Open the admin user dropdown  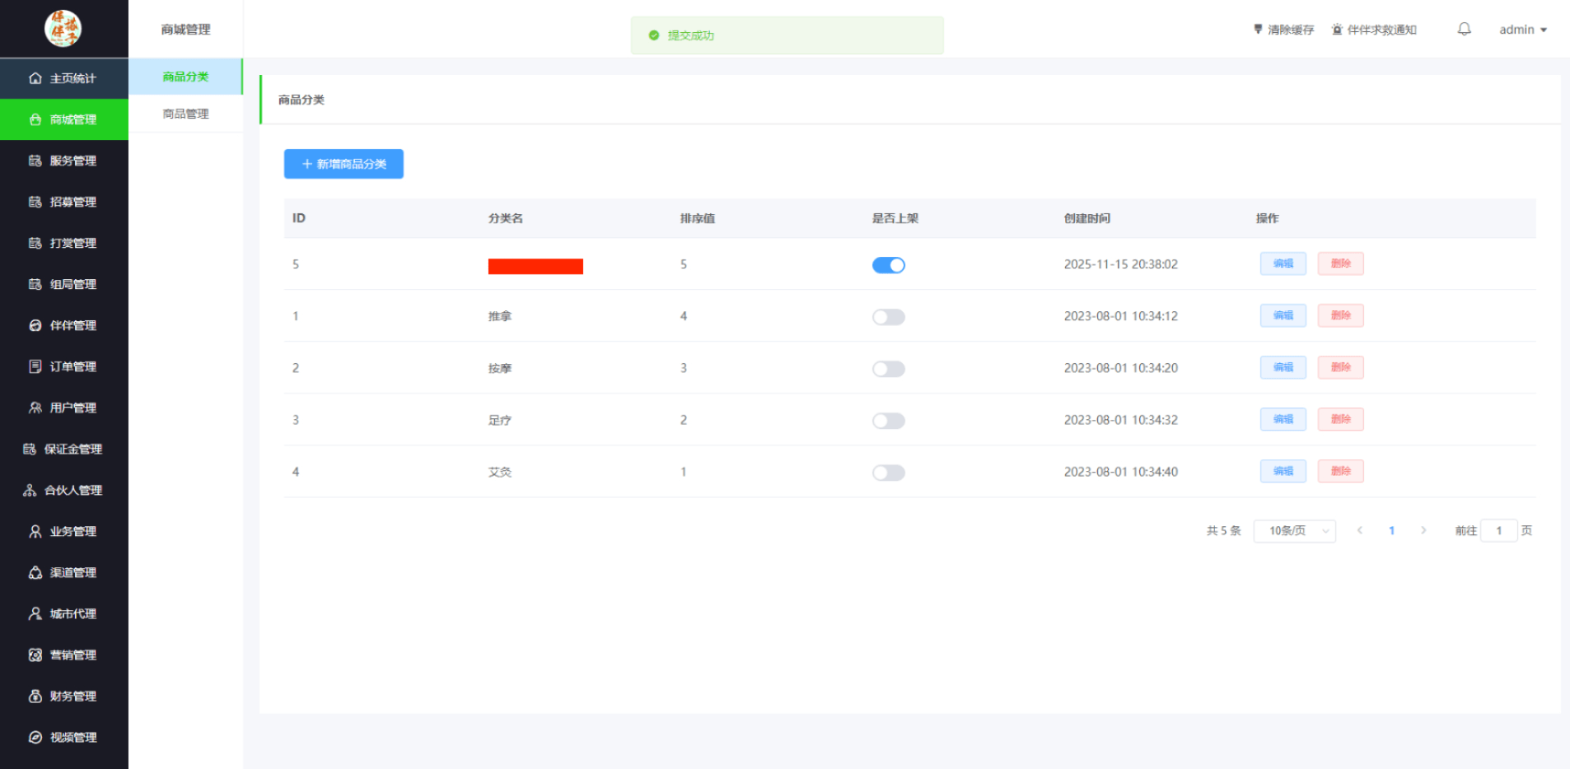coord(1522,30)
